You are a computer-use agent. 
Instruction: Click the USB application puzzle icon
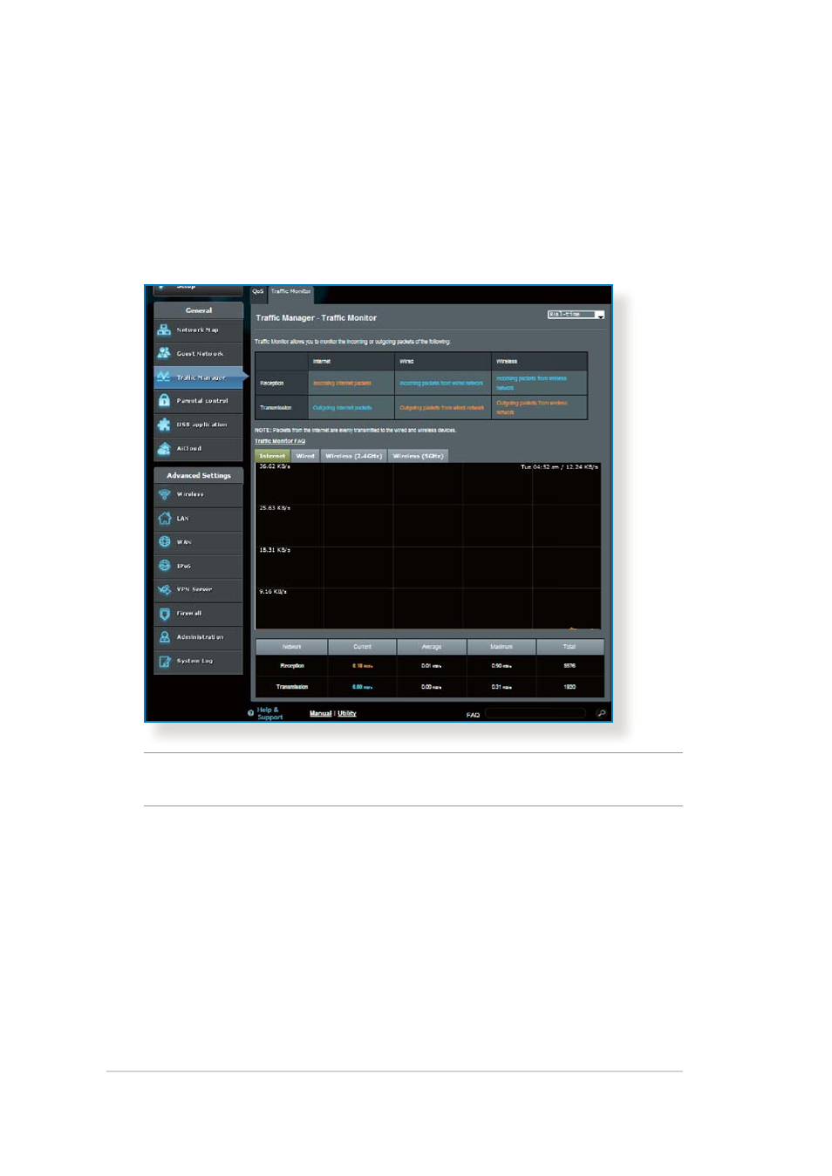pyautogui.click(x=164, y=425)
